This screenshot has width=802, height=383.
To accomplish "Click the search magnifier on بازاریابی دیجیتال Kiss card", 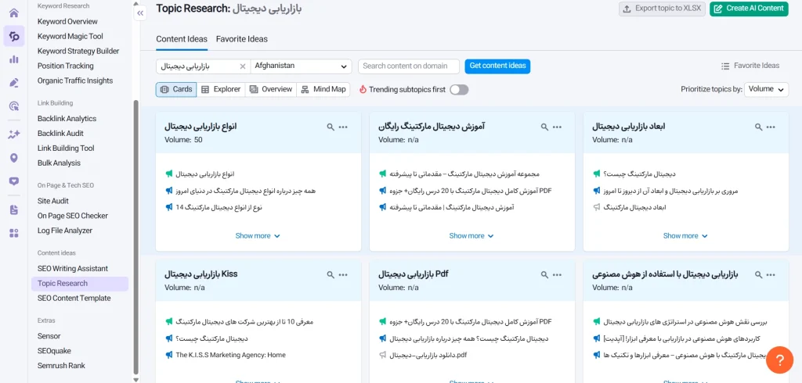I will point(331,274).
